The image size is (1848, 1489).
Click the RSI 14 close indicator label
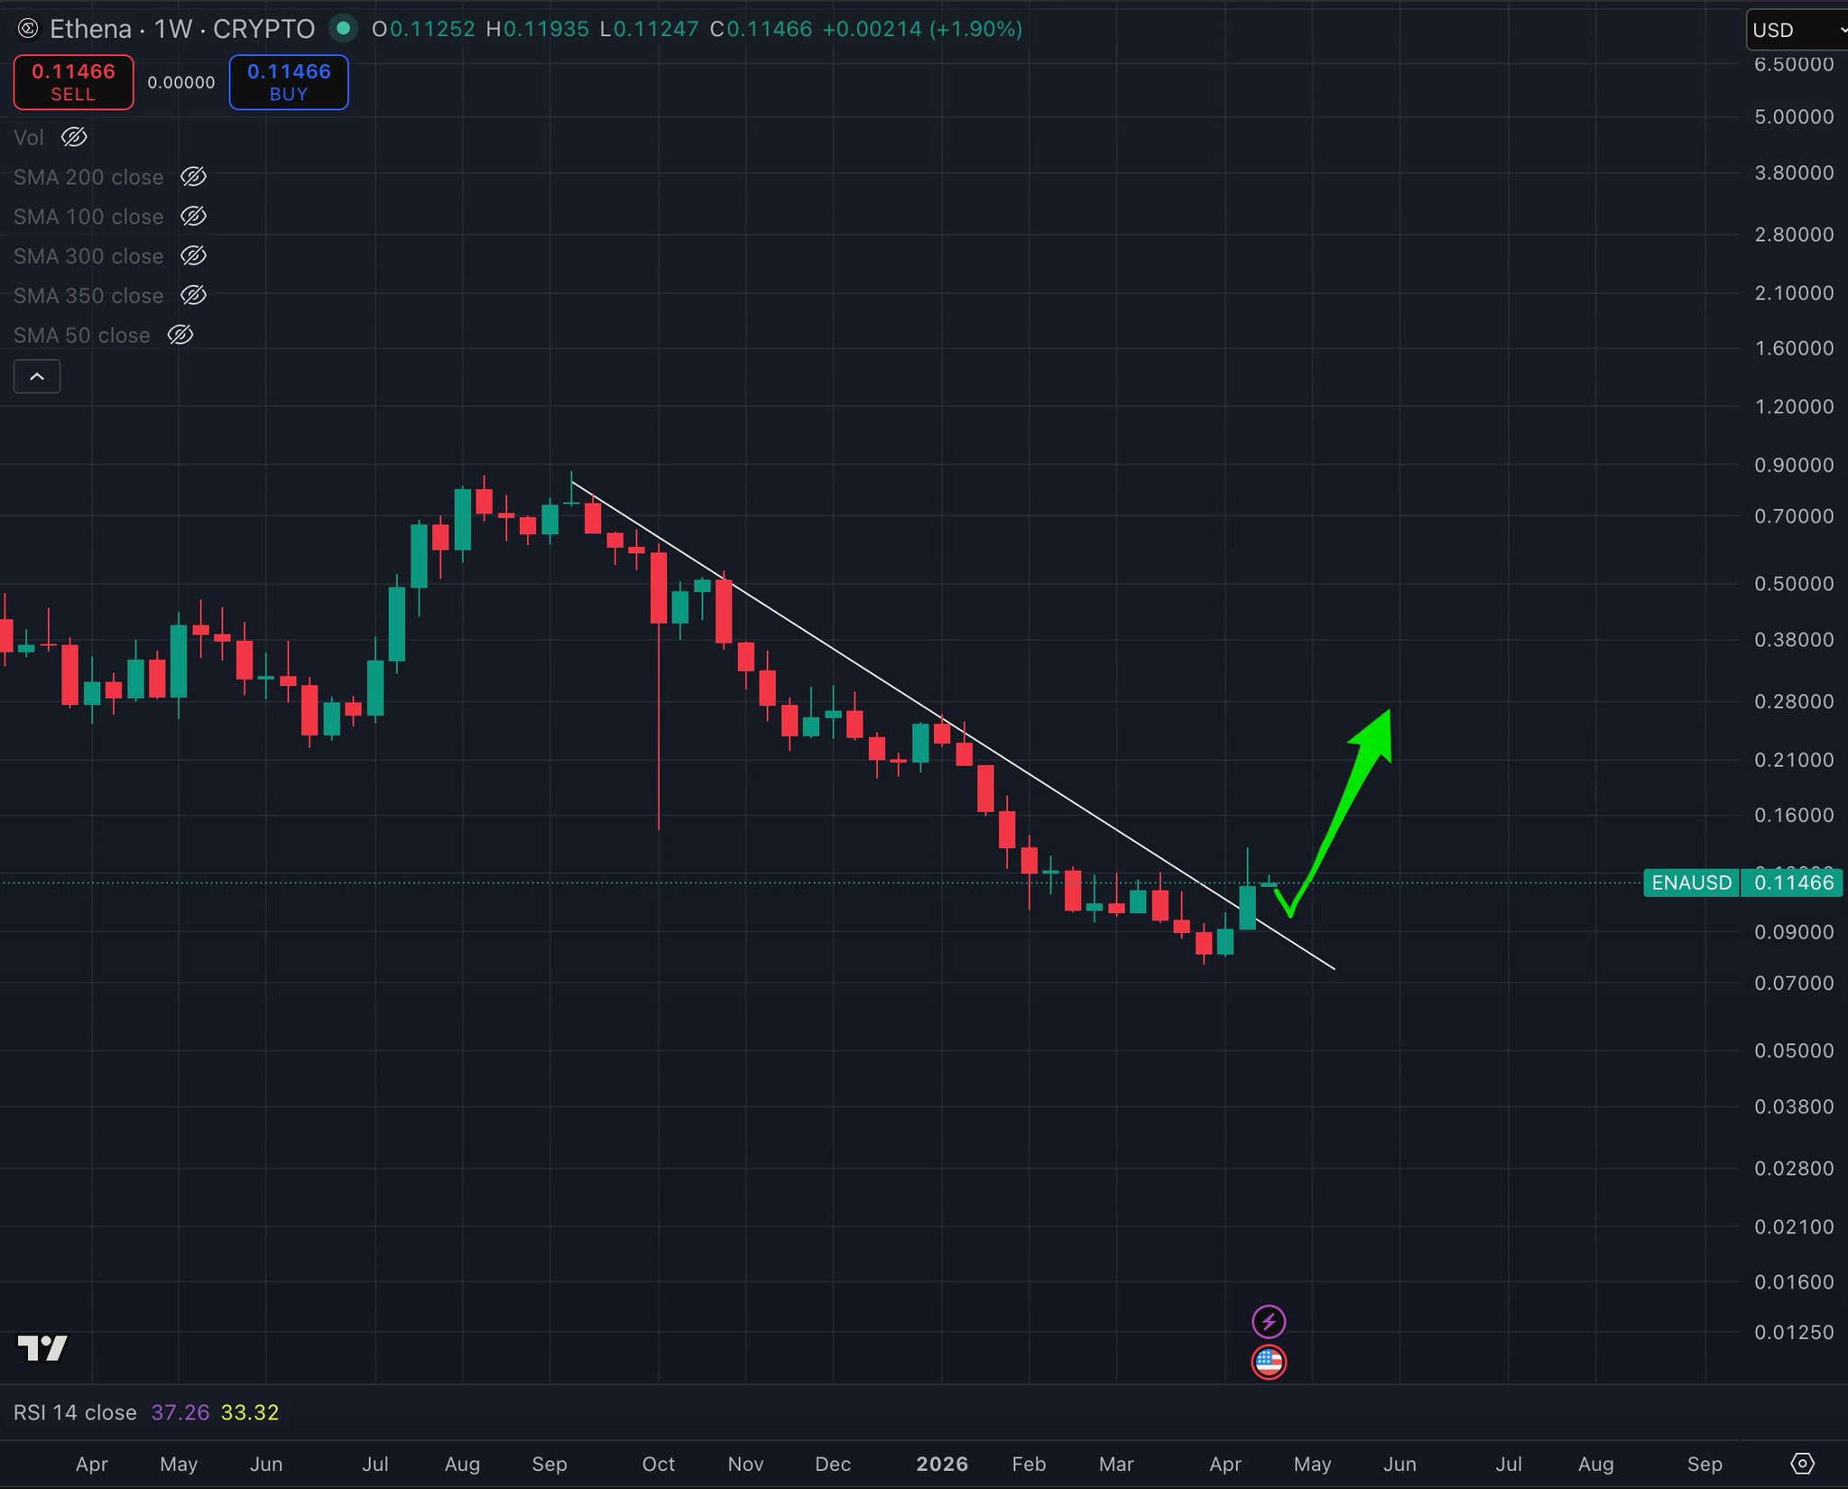(75, 1412)
